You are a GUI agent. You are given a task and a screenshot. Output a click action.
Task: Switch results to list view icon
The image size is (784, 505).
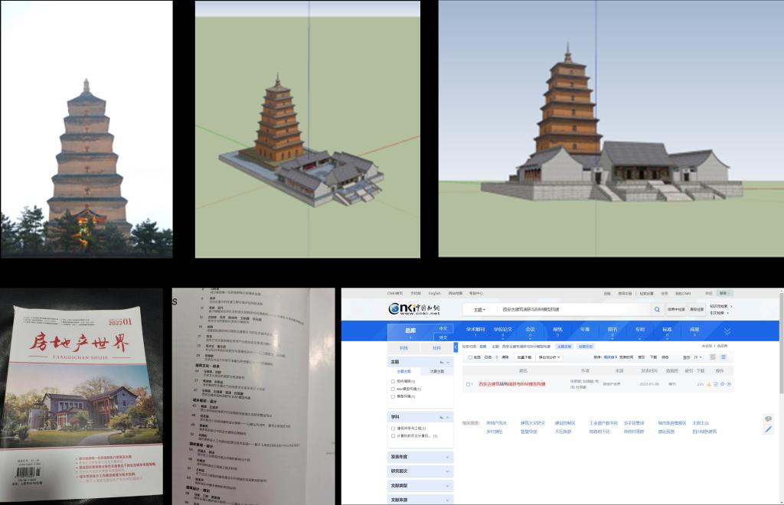(723, 357)
